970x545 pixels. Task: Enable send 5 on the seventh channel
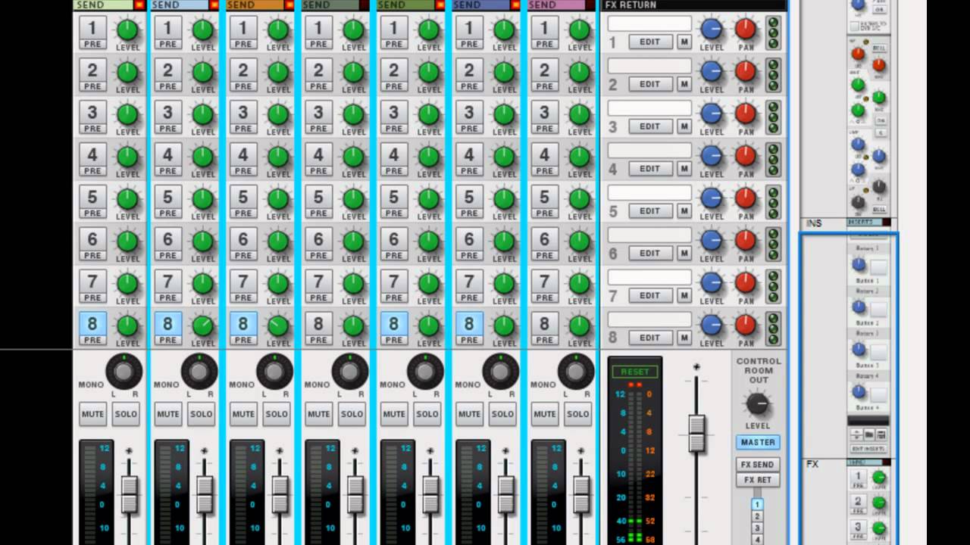point(544,198)
